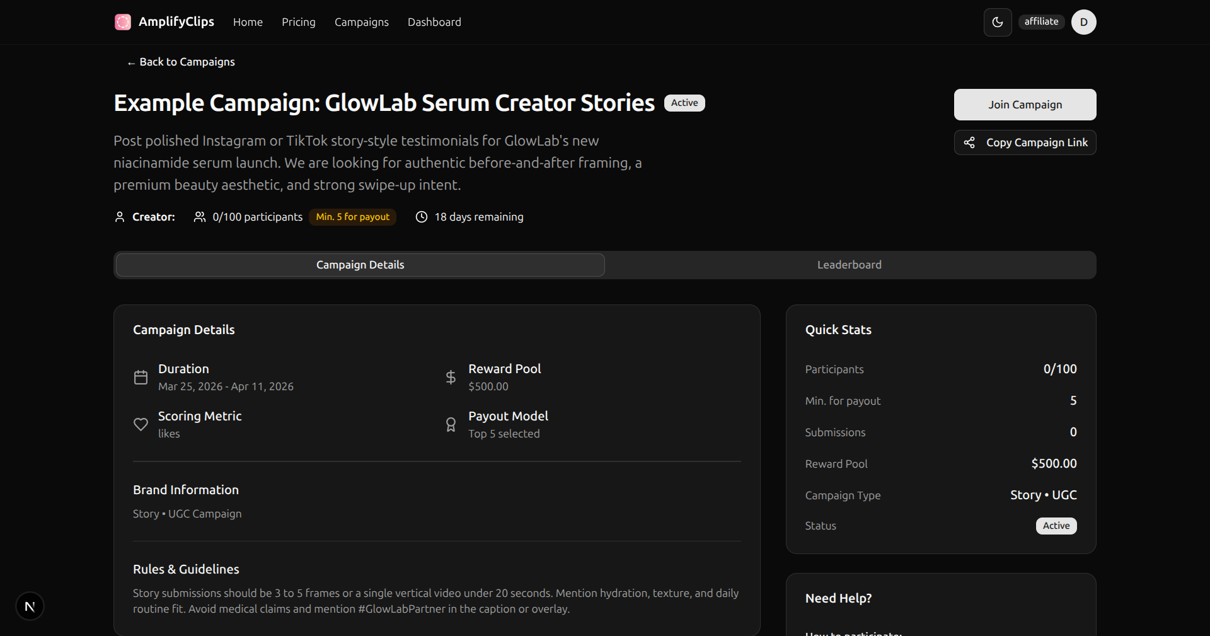1210x636 pixels.
Task: Click the Active status badge in Quick Stats
Action: click(x=1056, y=526)
